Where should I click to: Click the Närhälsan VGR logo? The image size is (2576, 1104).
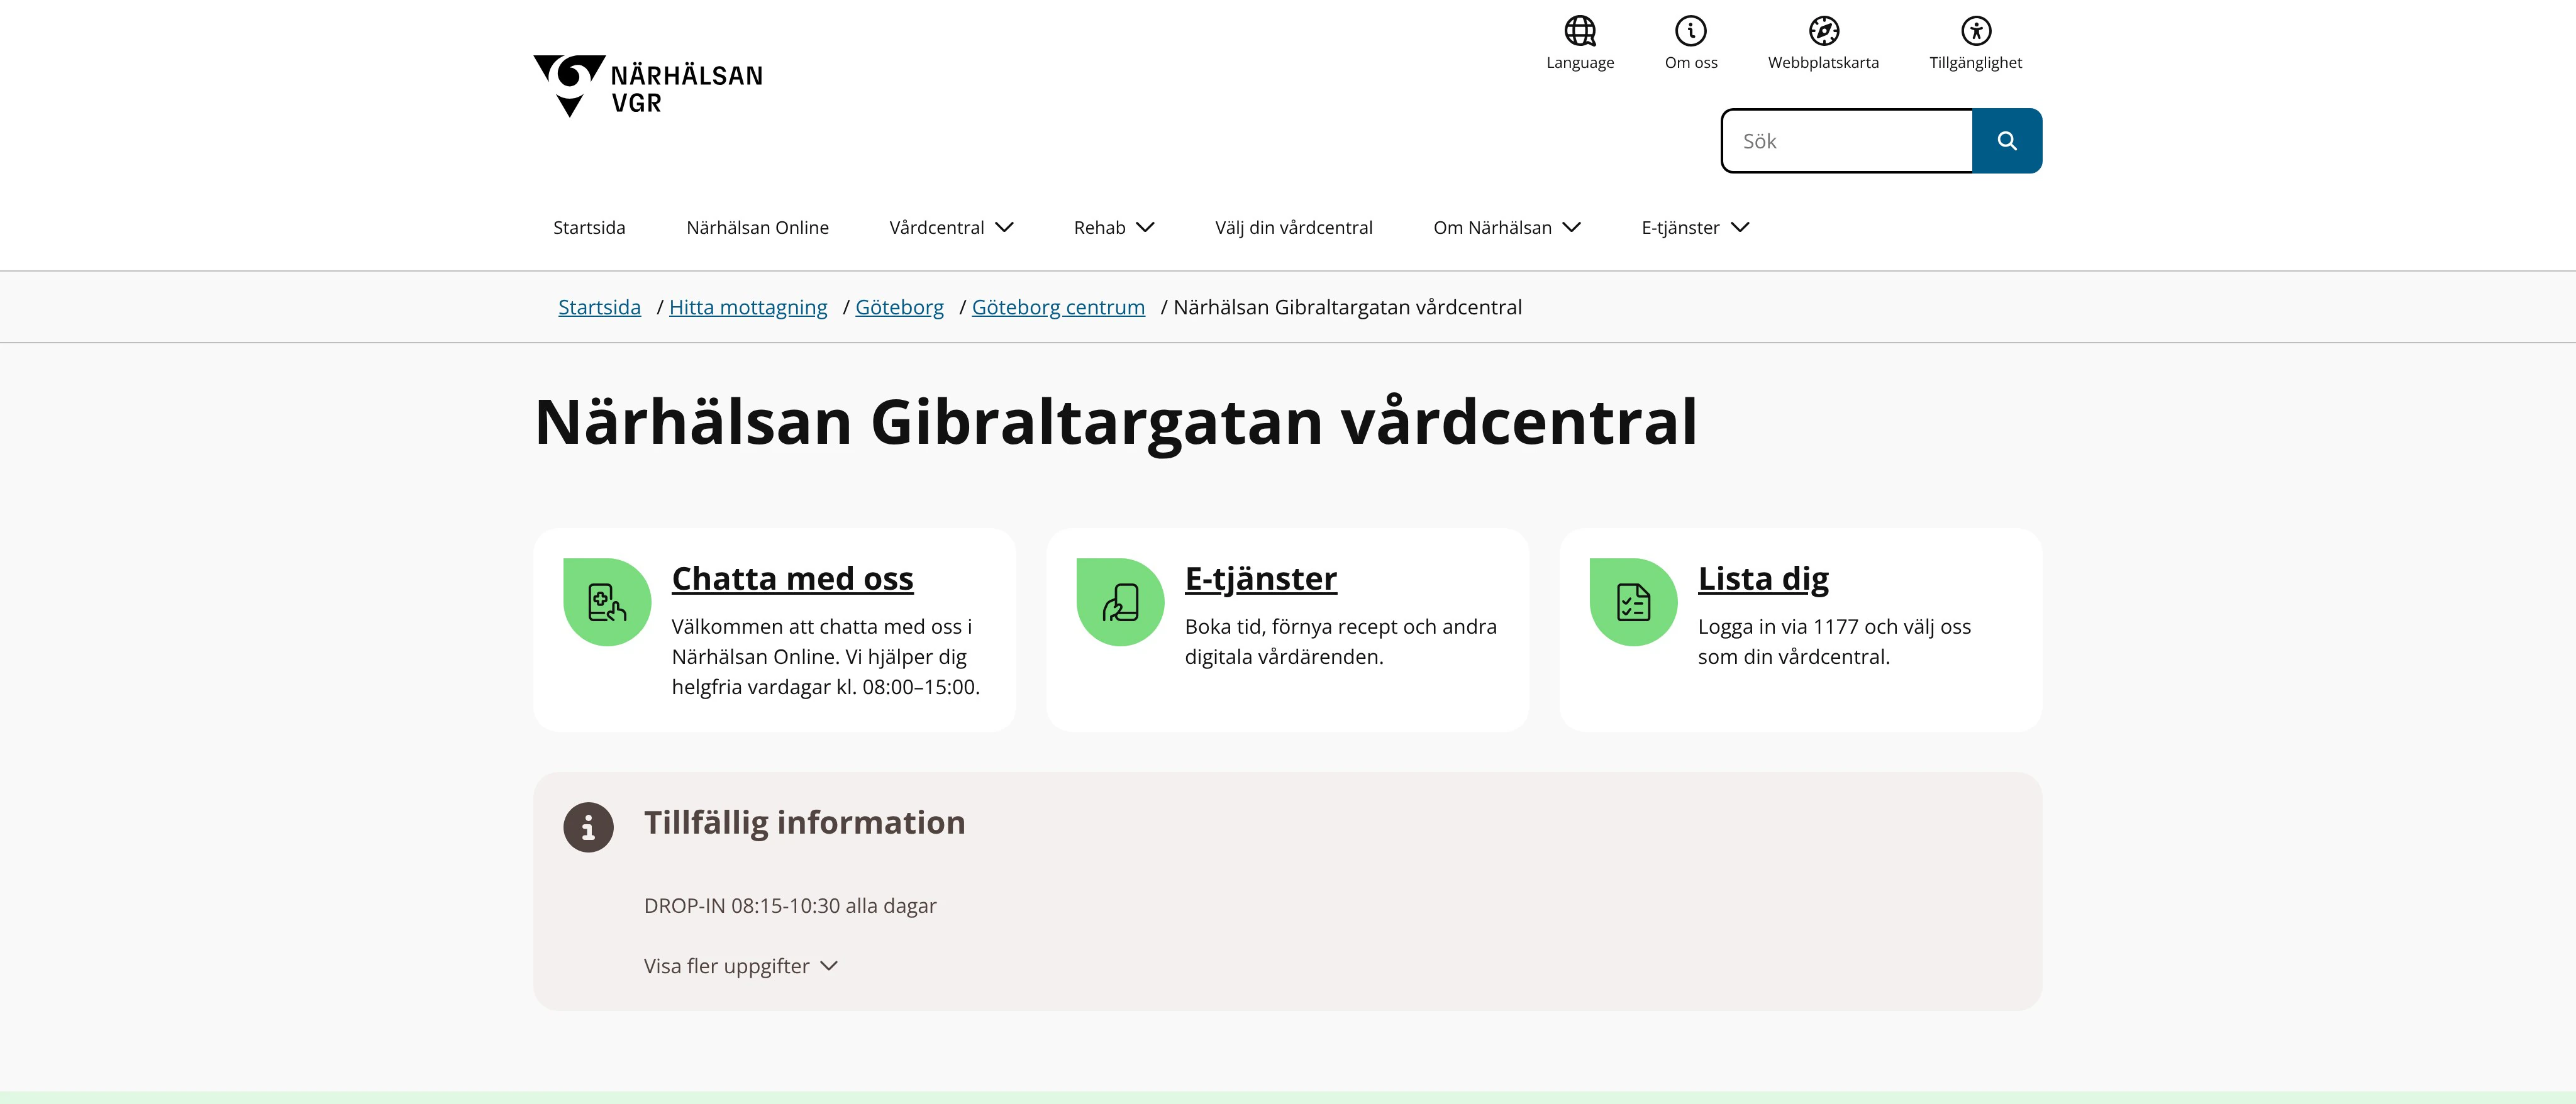[648, 86]
